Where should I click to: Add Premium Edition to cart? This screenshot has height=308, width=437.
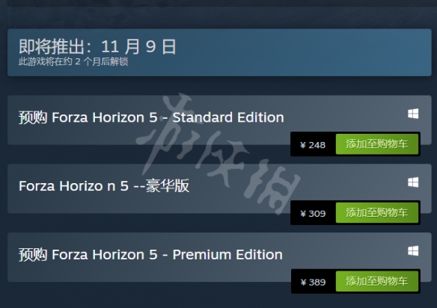pyautogui.click(x=377, y=281)
